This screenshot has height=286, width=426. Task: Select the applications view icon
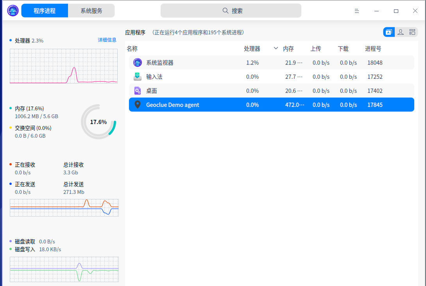point(388,32)
